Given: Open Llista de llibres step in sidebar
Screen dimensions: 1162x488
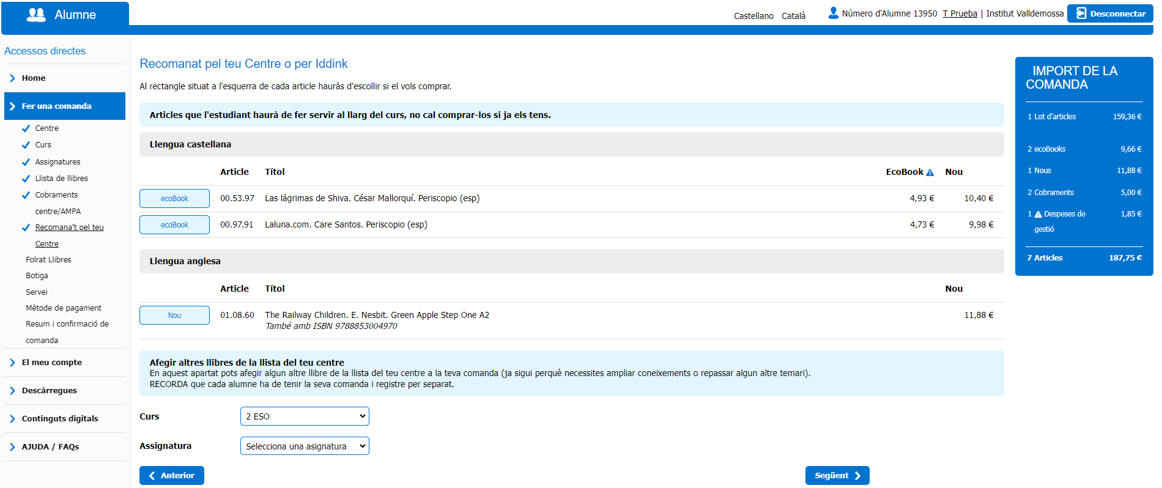Looking at the screenshot, I should tap(61, 179).
